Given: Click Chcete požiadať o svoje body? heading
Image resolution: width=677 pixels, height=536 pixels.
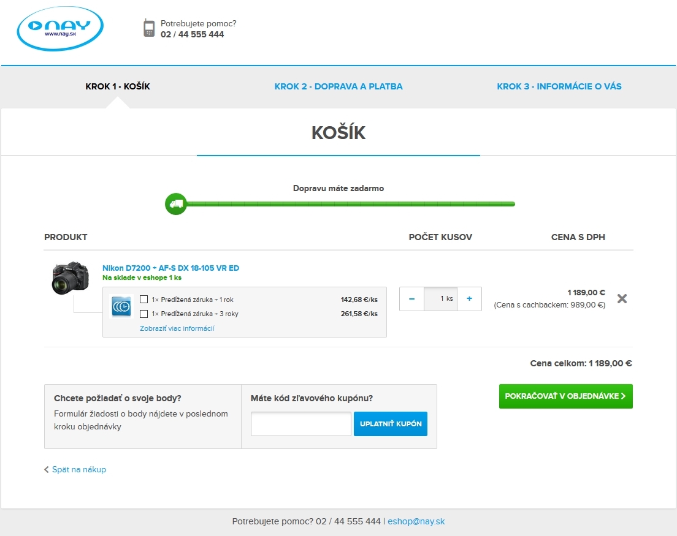Looking at the screenshot, I should [118, 398].
